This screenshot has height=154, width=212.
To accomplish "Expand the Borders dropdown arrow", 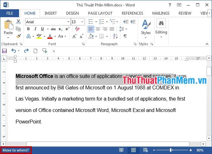I will (x=107, y=36).
